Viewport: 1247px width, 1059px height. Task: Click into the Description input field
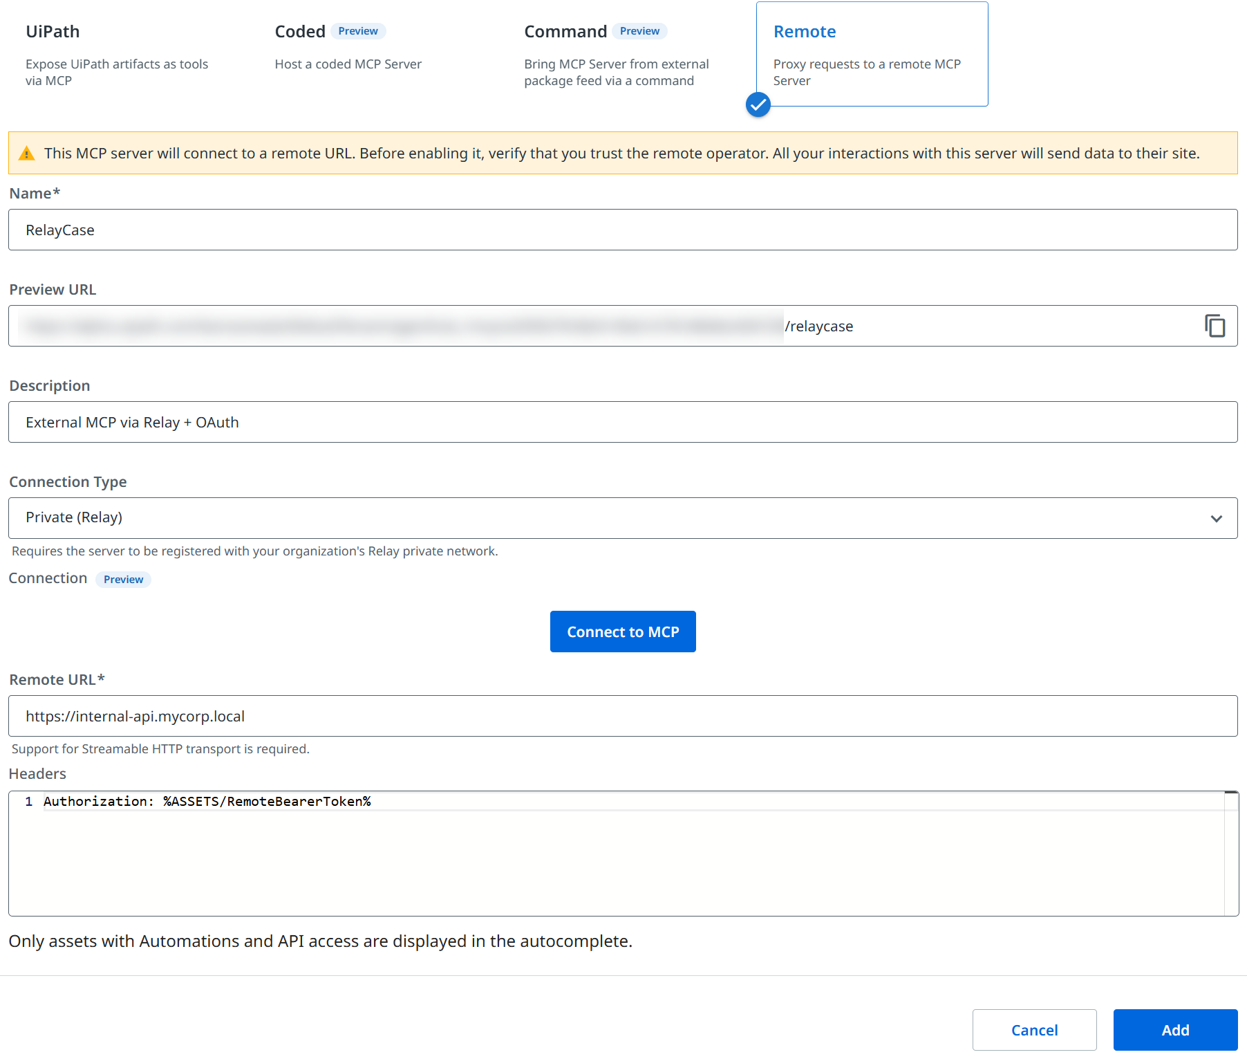[623, 422]
